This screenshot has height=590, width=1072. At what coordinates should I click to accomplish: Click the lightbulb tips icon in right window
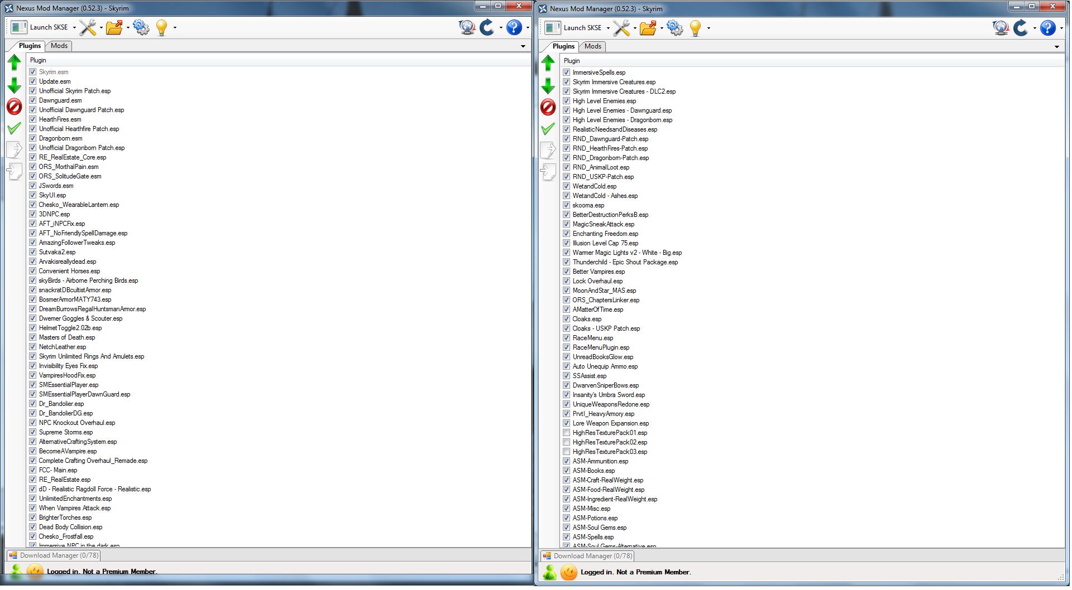(696, 28)
